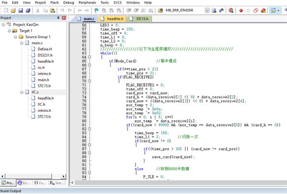Viewport: 287px width, 194px height.
Task: Create a new file with the New icon
Action: 6,11
